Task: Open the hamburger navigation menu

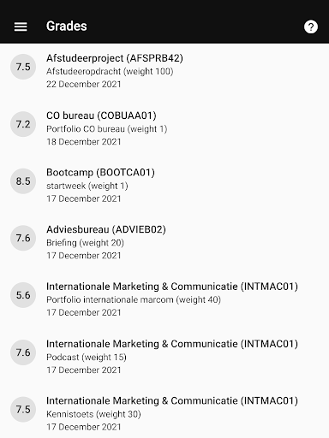Action: pyautogui.click(x=21, y=27)
